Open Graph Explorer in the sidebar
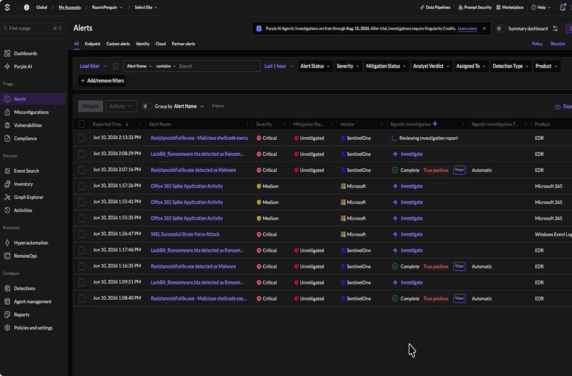 [28, 197]
